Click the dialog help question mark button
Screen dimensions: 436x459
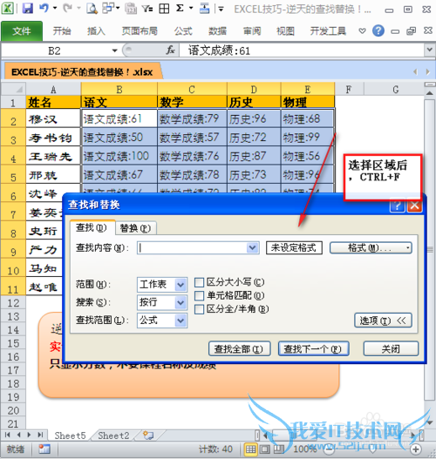pyautogui.click(x=397, y=206)
